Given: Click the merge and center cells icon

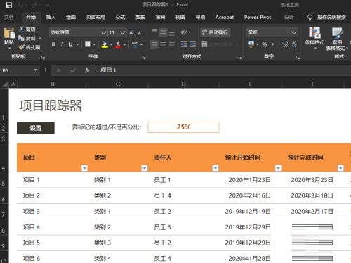Looking at the screenshot, I should coord(204,44).
